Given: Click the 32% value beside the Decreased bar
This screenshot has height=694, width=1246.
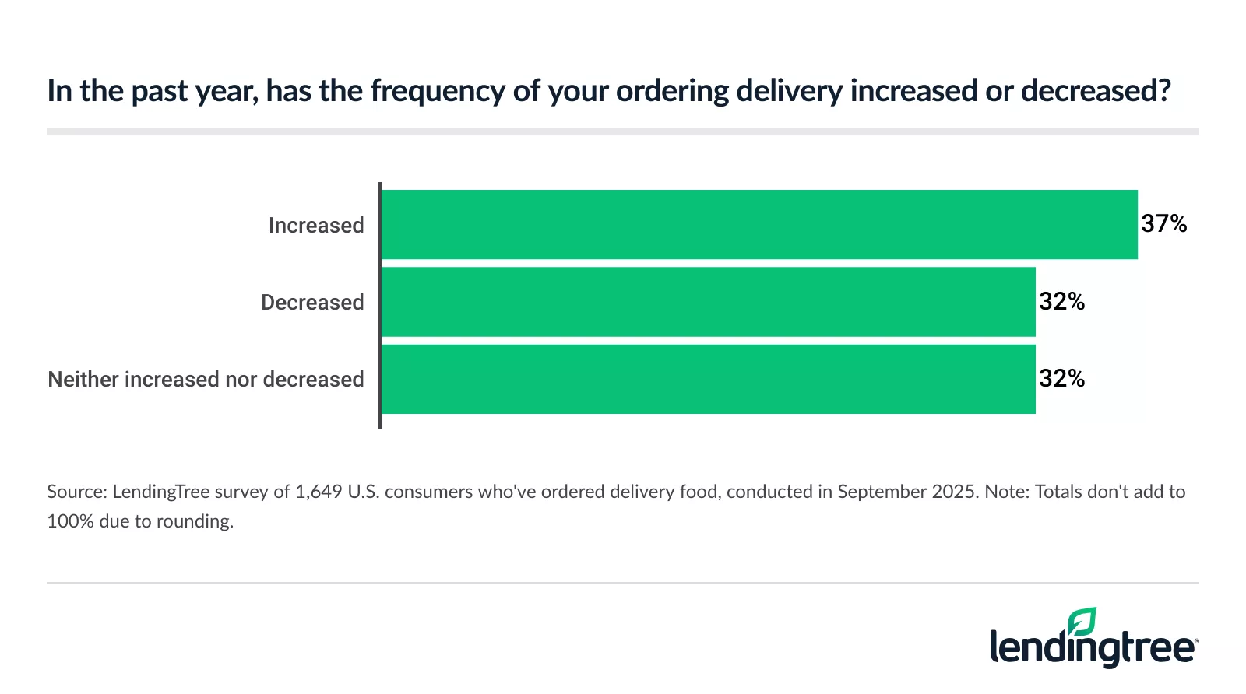Looking at the screenshot, I should [x=1061, y=301].
